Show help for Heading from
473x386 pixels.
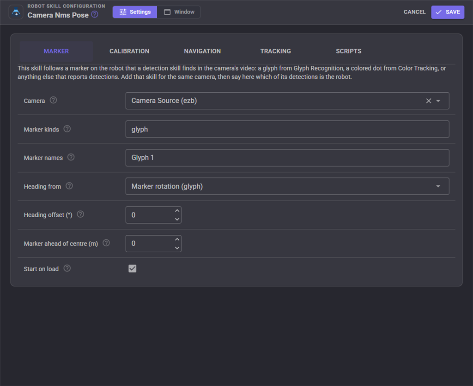coord(69,186)
